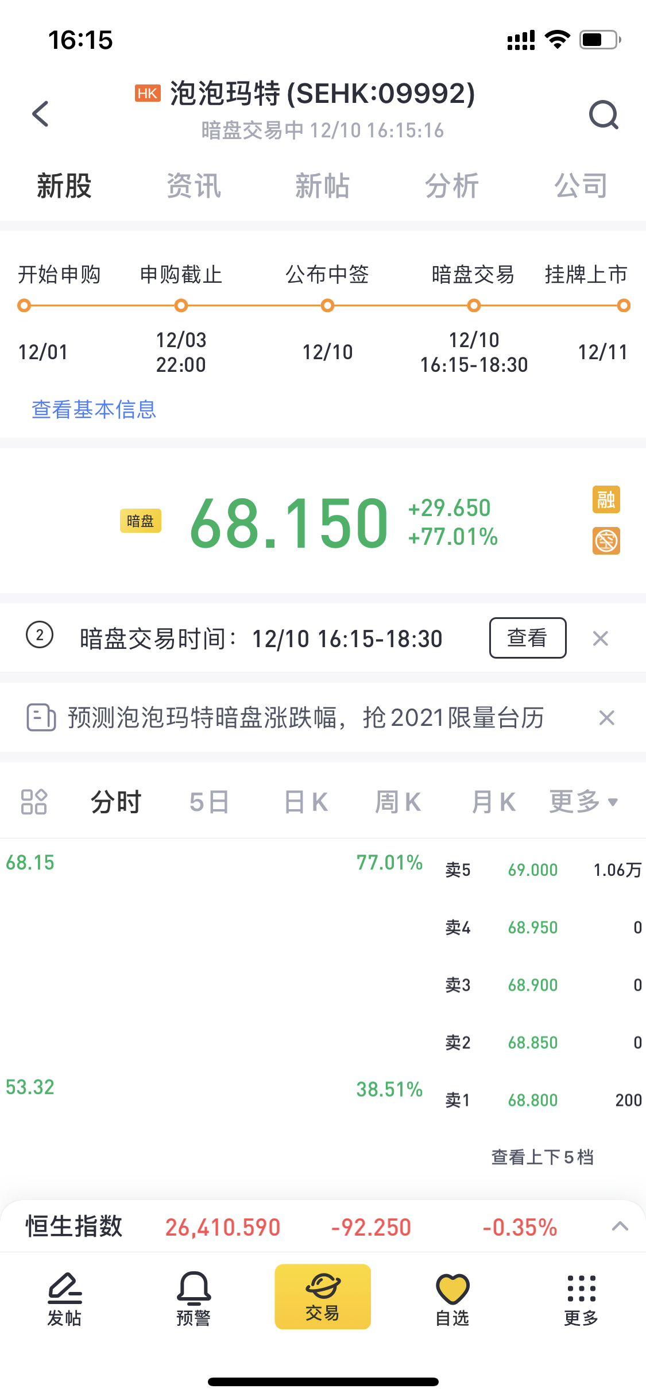This screenshot has width=646, height=1400.
Task: Switch to 新帖 posts tab
Action: point(323,186)
